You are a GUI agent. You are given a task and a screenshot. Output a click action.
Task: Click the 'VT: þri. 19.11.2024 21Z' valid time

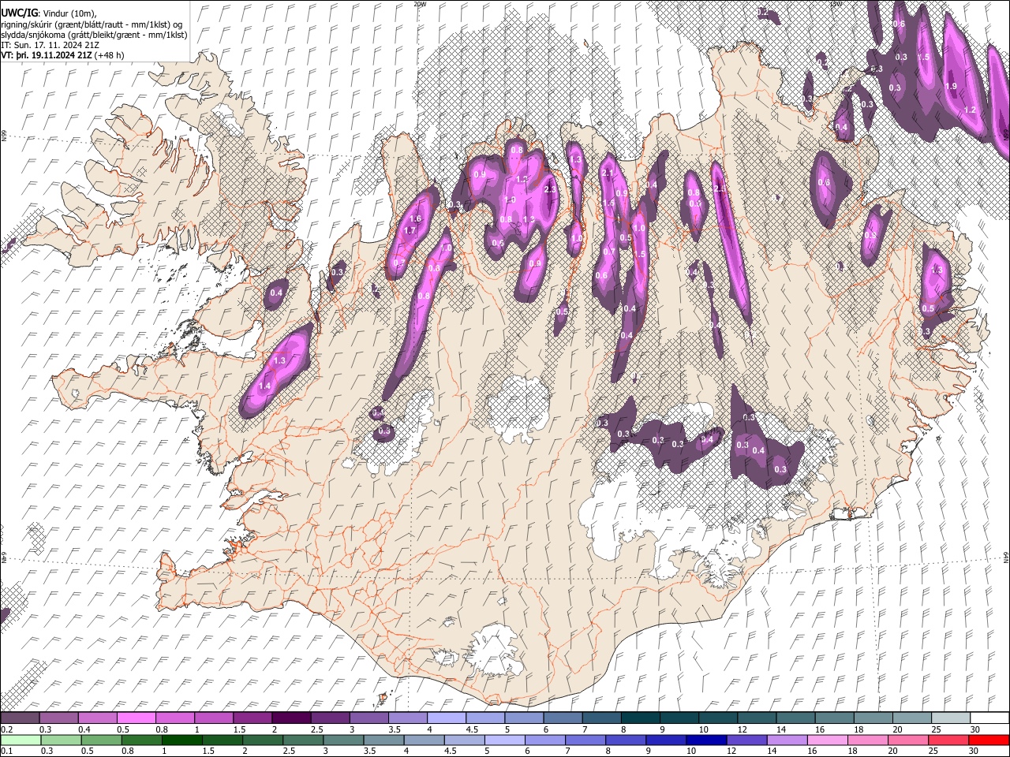tap(46, 55)
